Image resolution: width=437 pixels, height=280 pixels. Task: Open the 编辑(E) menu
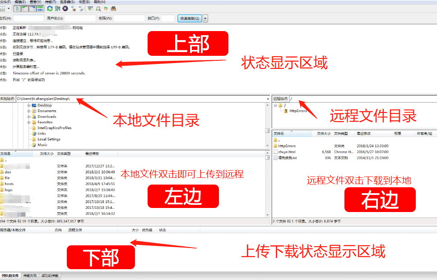tap(20, 2)
